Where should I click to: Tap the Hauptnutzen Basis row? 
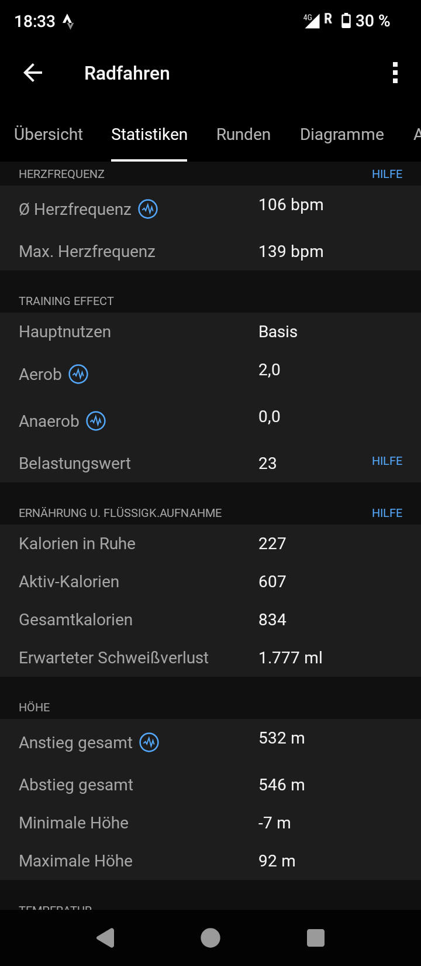(x=210, y=331)
